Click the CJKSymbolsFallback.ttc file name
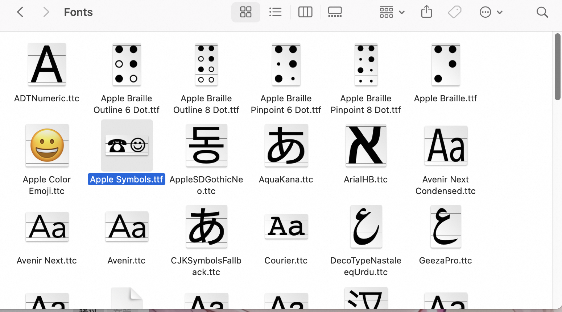Image resolution: width=562 pixels, height=312 pixels. click(206, 266)
